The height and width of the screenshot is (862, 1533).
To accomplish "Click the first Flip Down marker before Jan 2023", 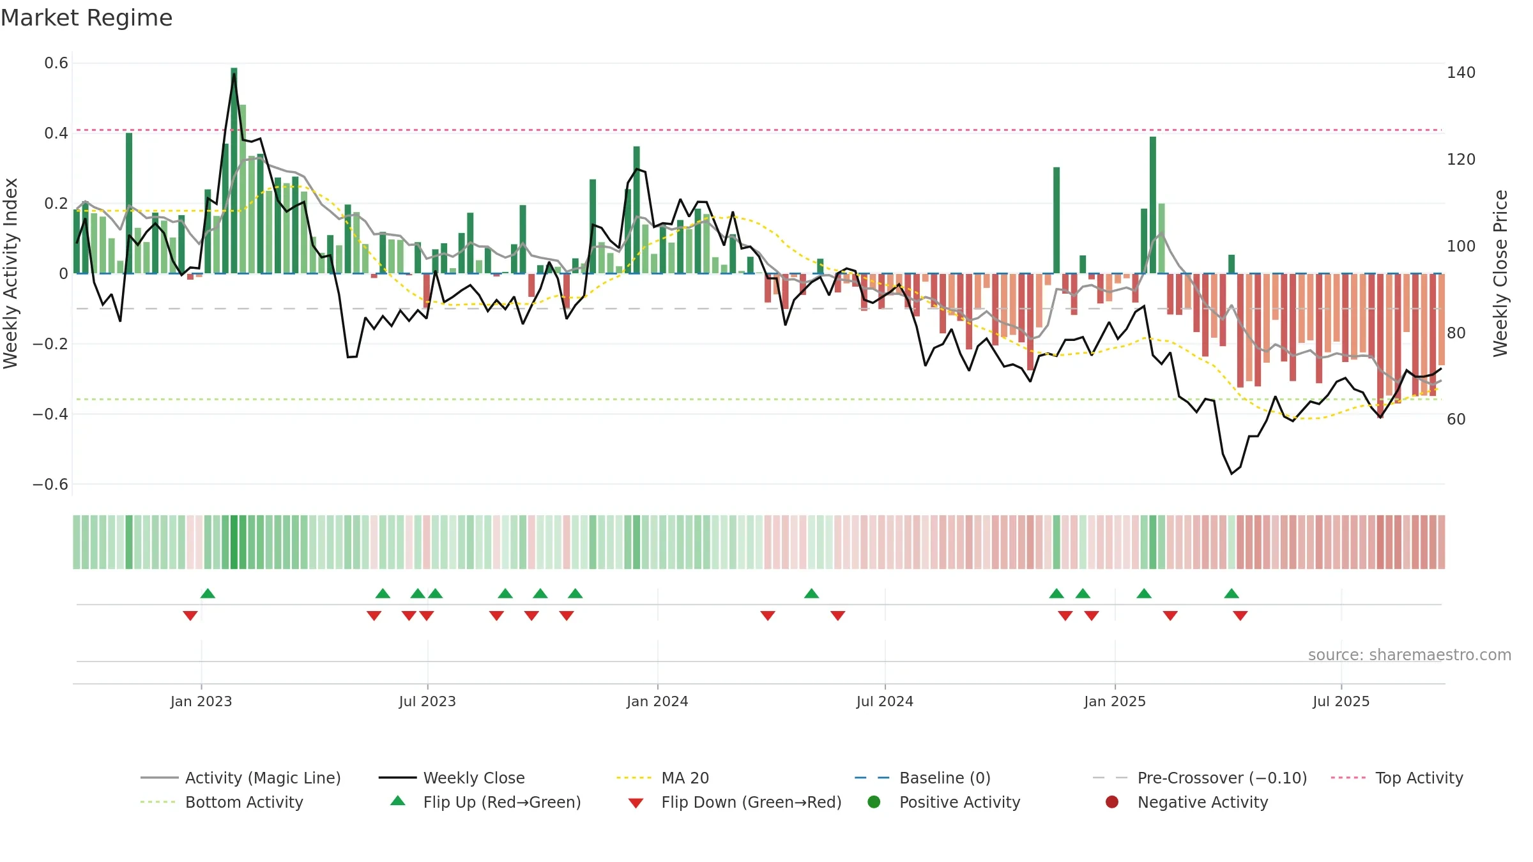I will pyautogui.click(x=190, y=616).
